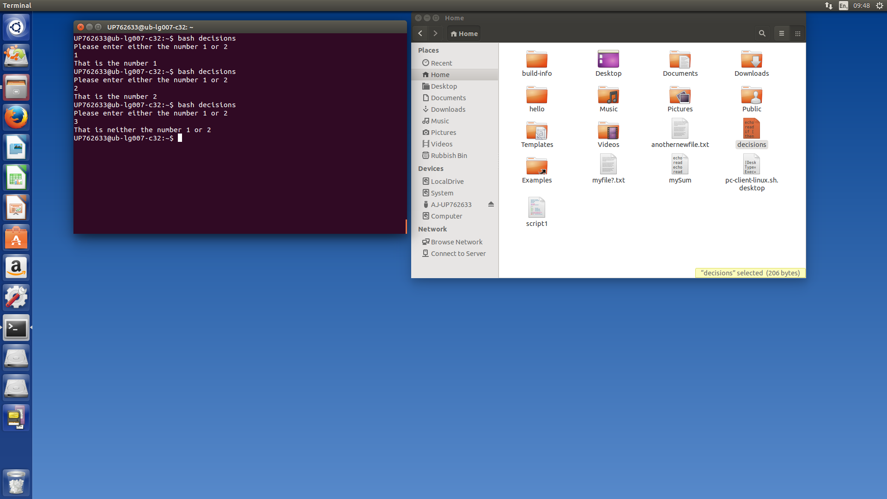Open the software updater dock icon
This screenshot has width=887, height=499.
16,57
